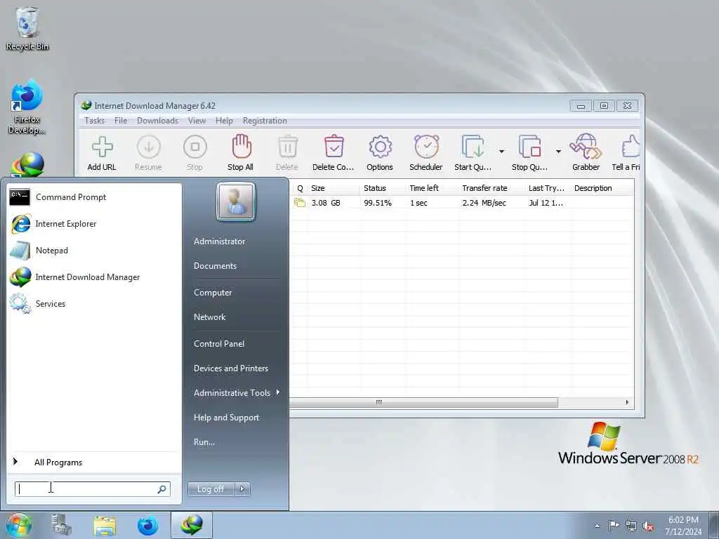Click the user account picture
The height and width of the screenshot is (539, 719).
(x=236, y=201)
